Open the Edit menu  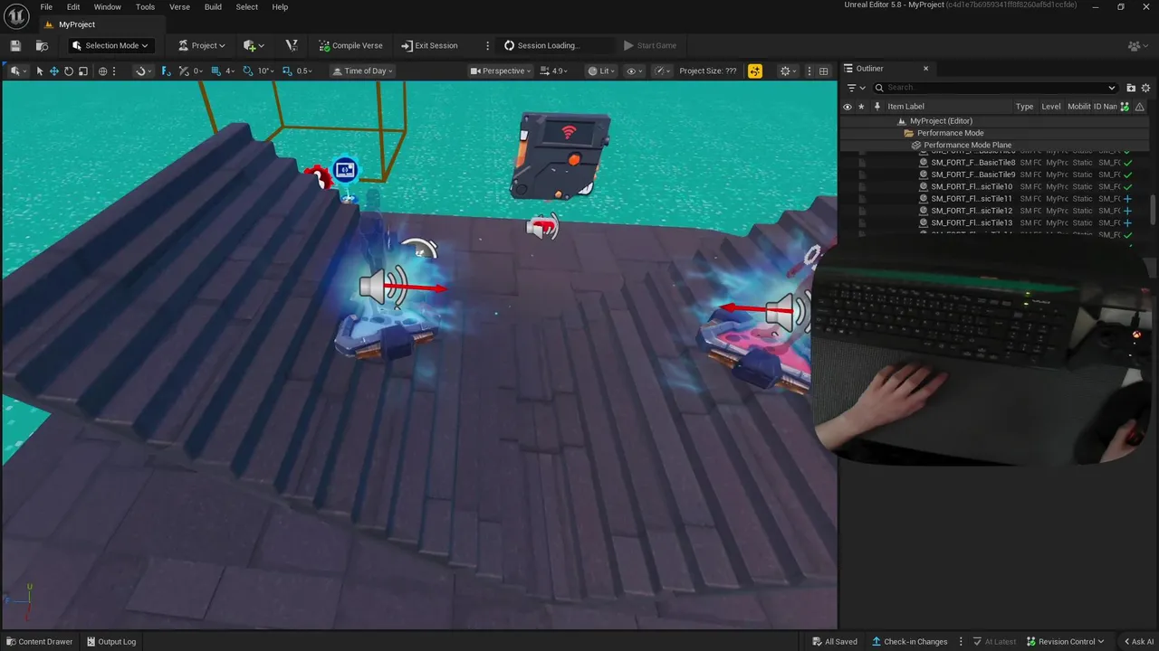73,7
